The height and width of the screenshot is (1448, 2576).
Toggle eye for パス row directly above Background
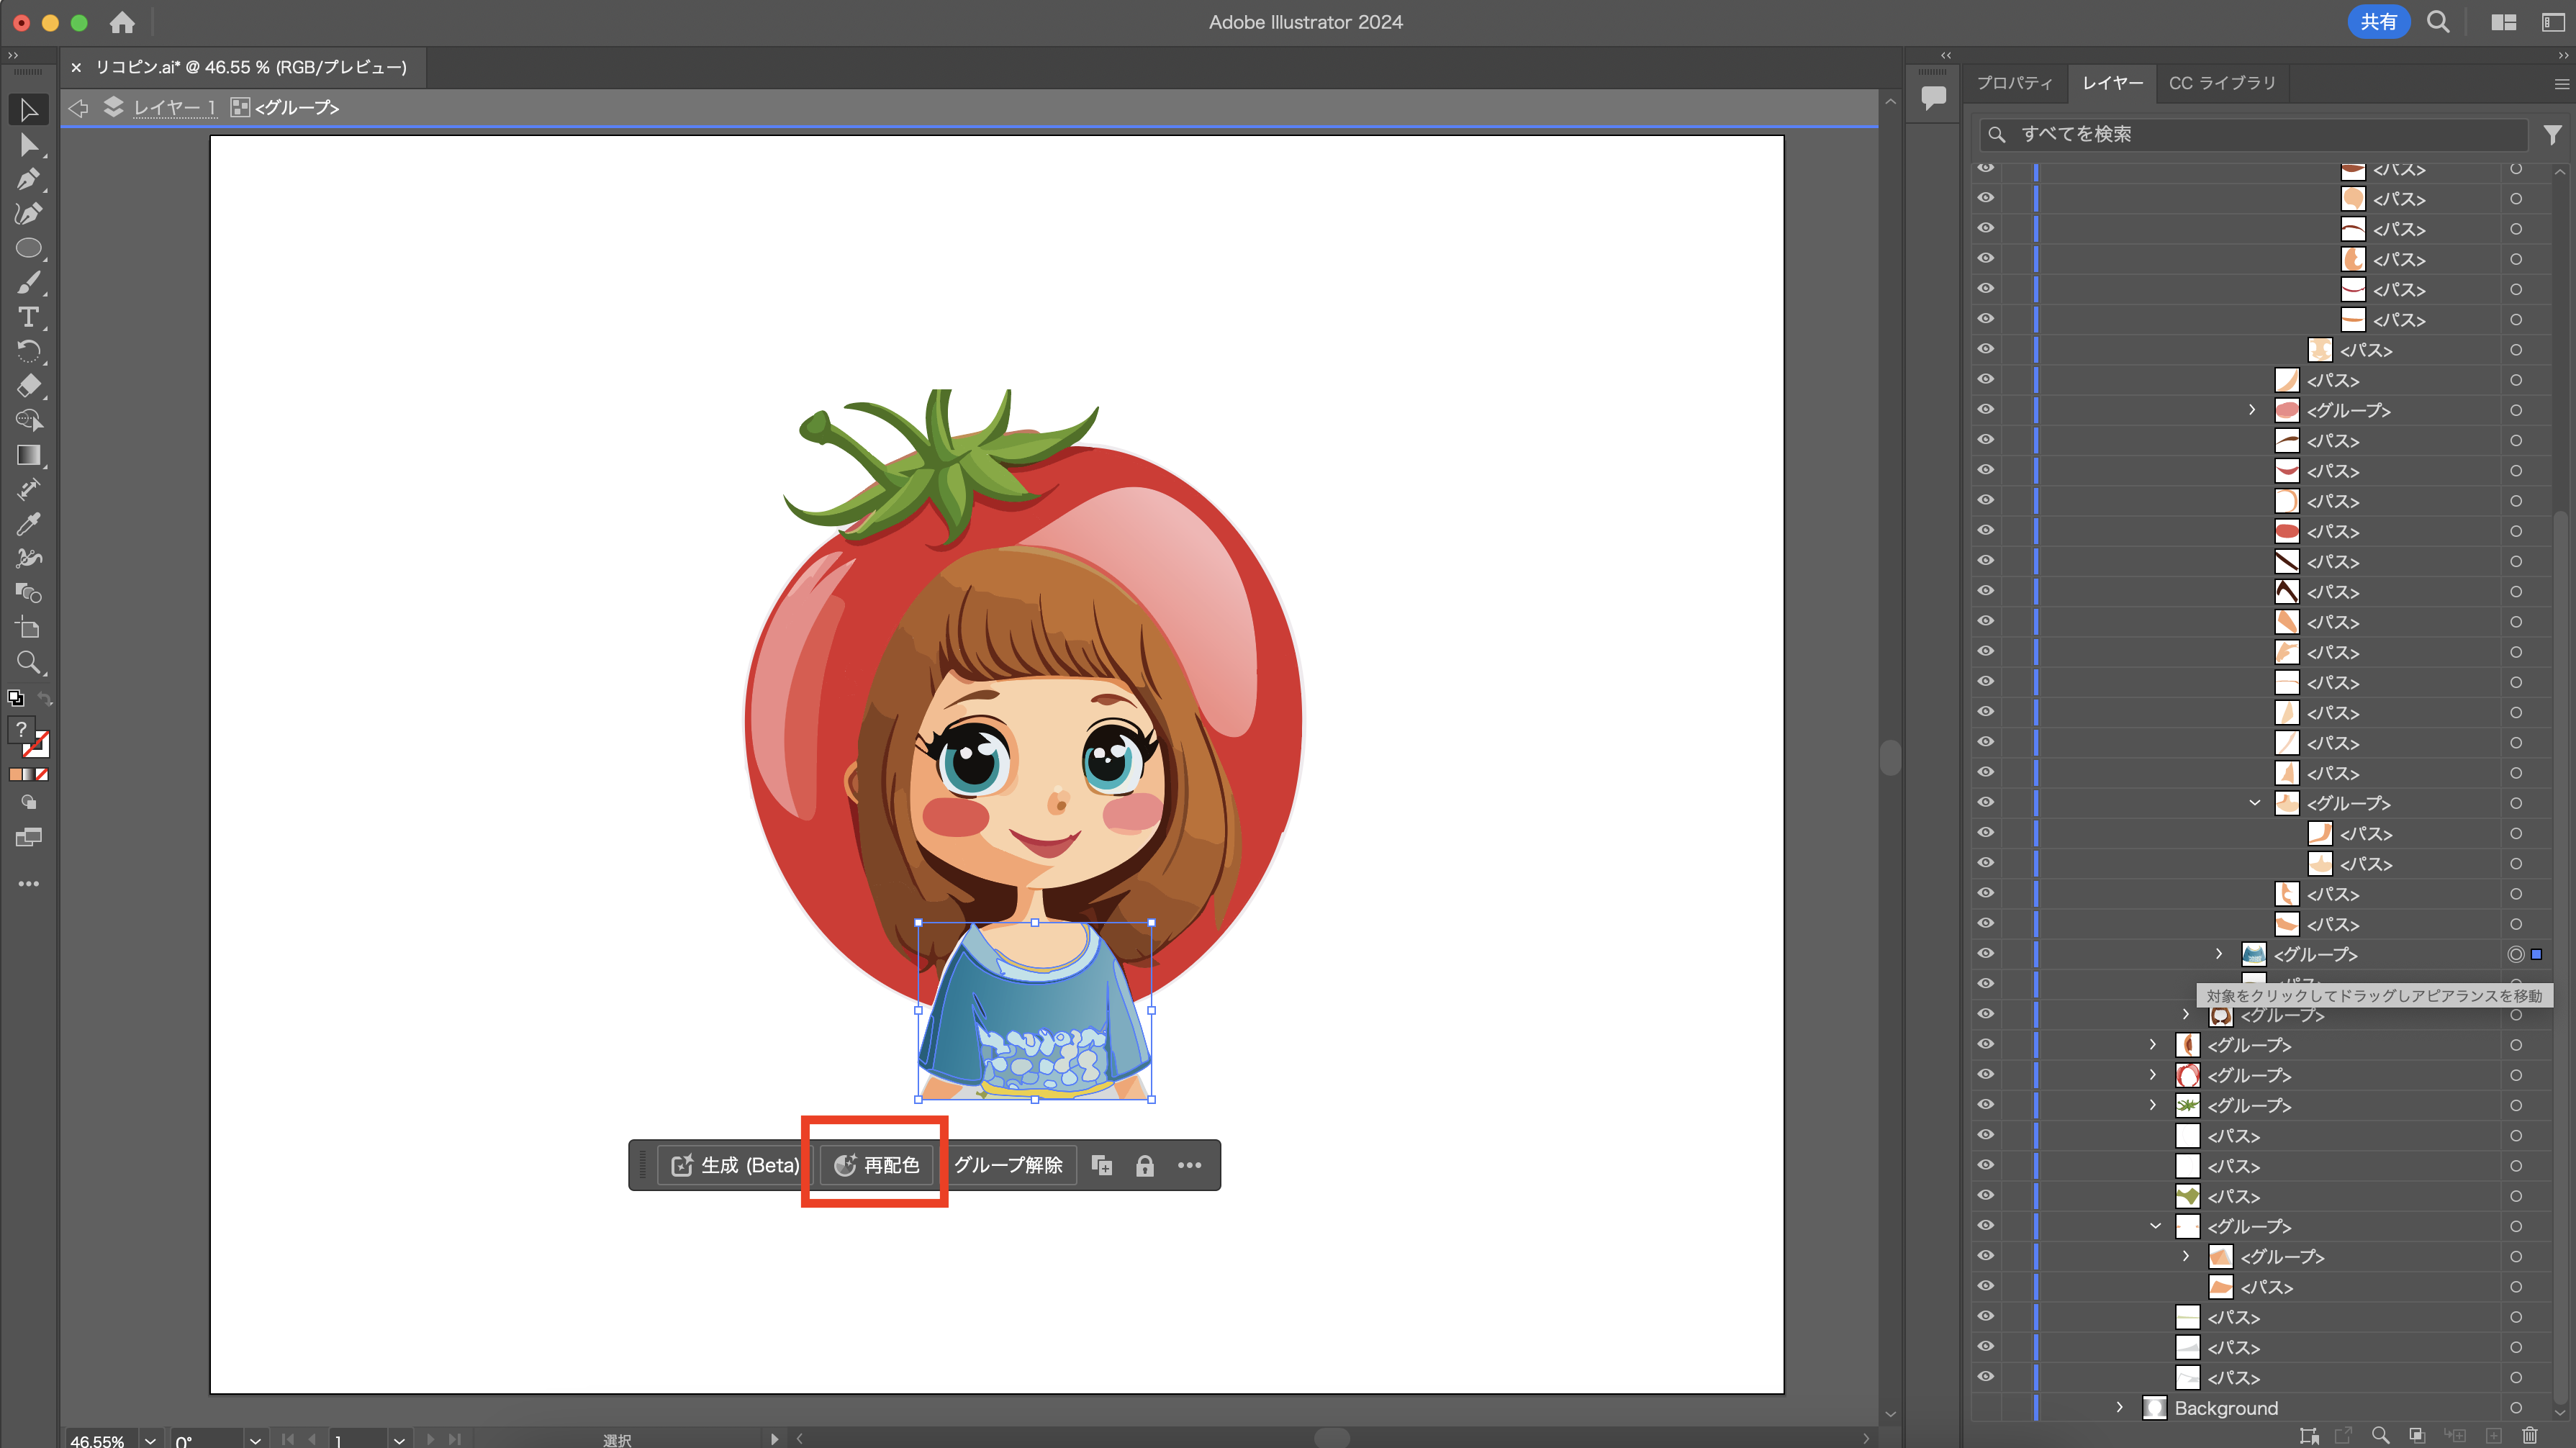point(1986,1377)
